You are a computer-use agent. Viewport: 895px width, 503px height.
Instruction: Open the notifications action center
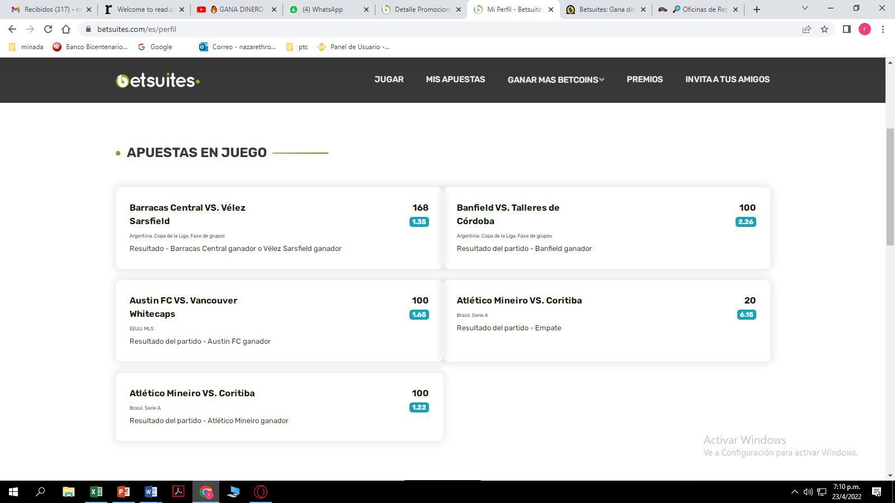(877, 492)
